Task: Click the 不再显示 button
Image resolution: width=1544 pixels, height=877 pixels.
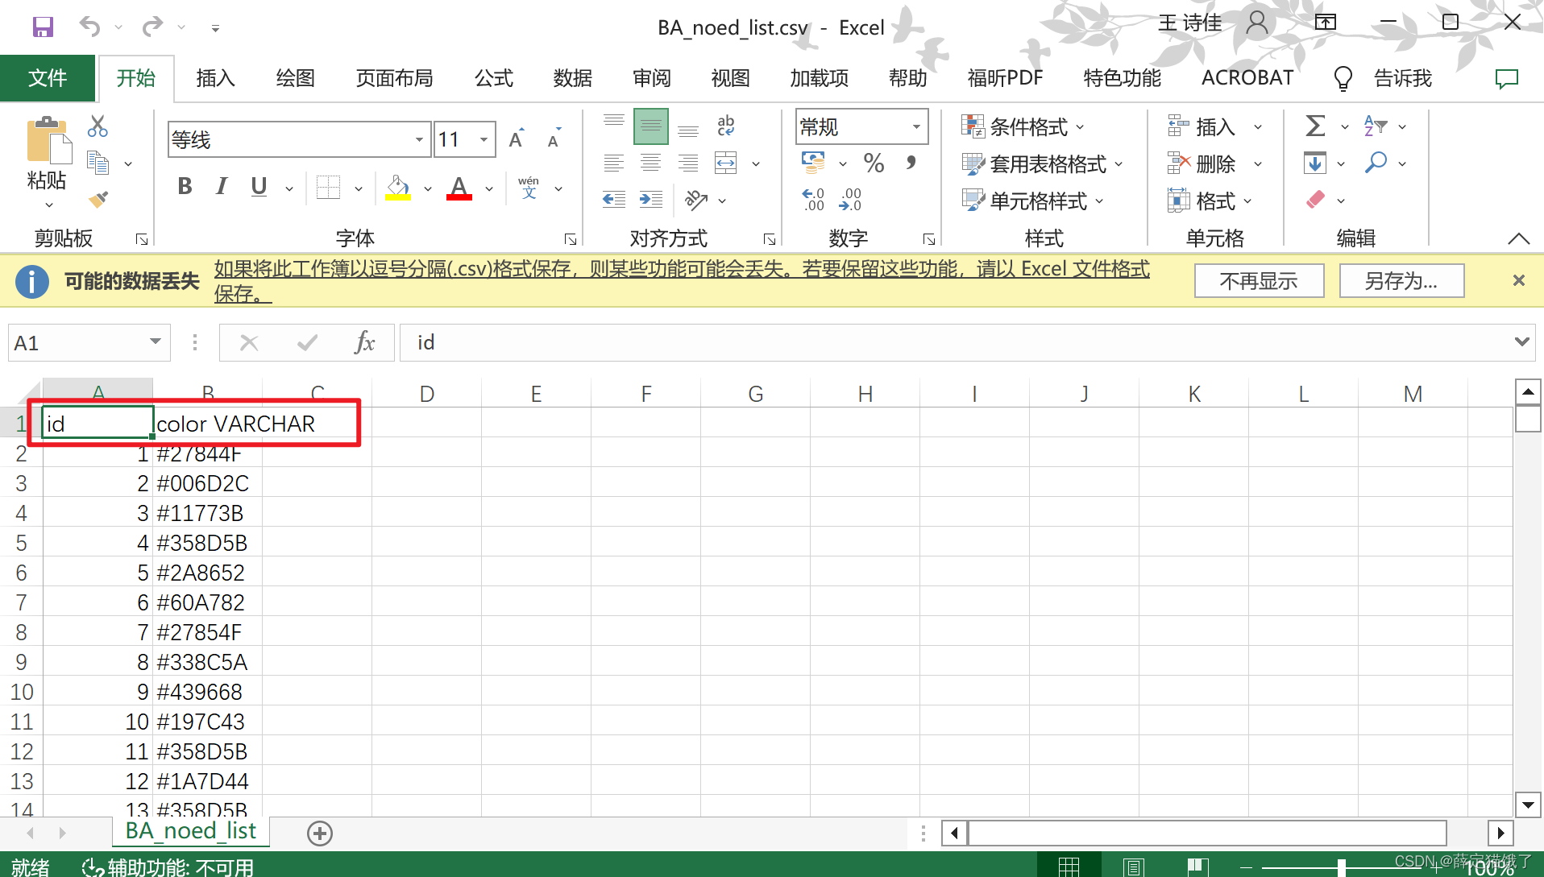Action: click(1258, 280)
